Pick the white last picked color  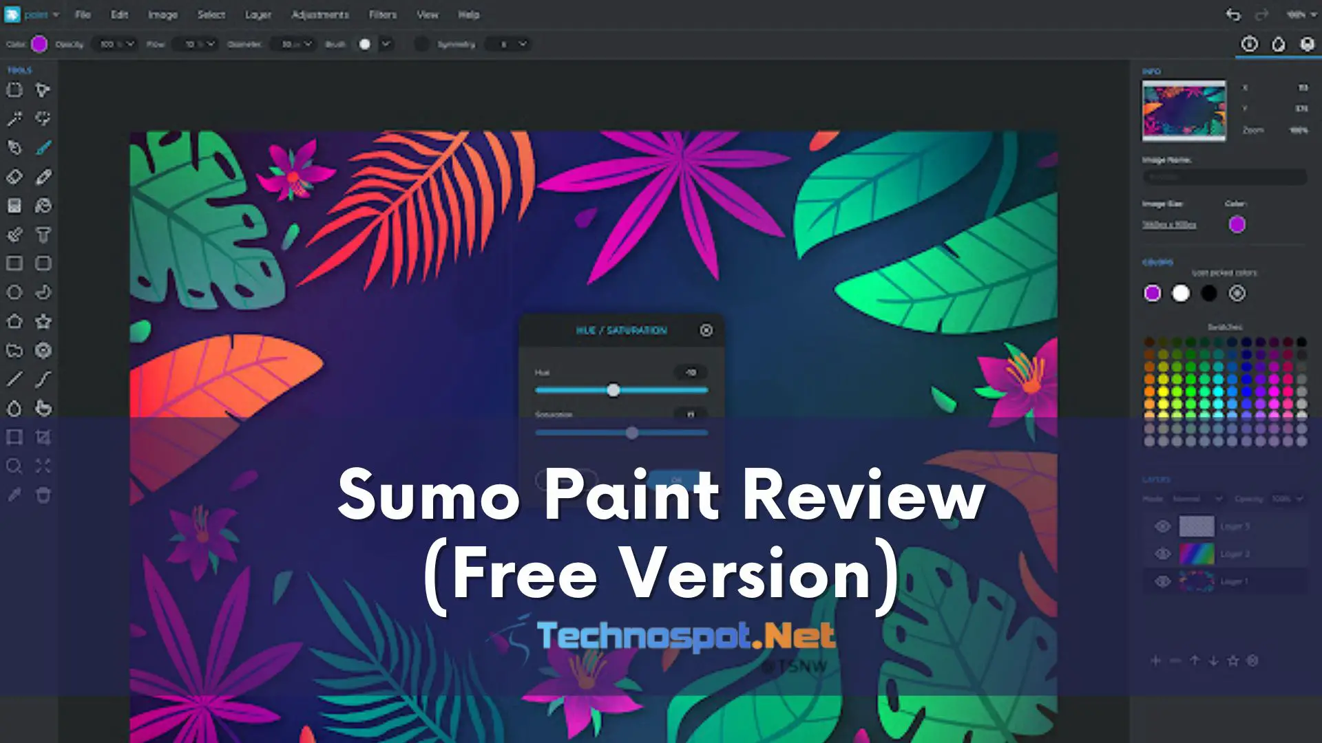[1181, 293]
